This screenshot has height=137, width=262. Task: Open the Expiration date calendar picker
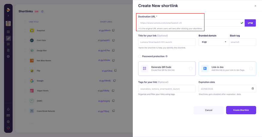(x=253, y=88)
